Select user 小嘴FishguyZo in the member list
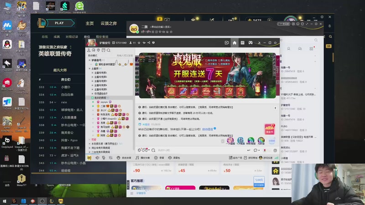Image resolution: width=365 pixels, height=205 pixels. coord(109,118)
